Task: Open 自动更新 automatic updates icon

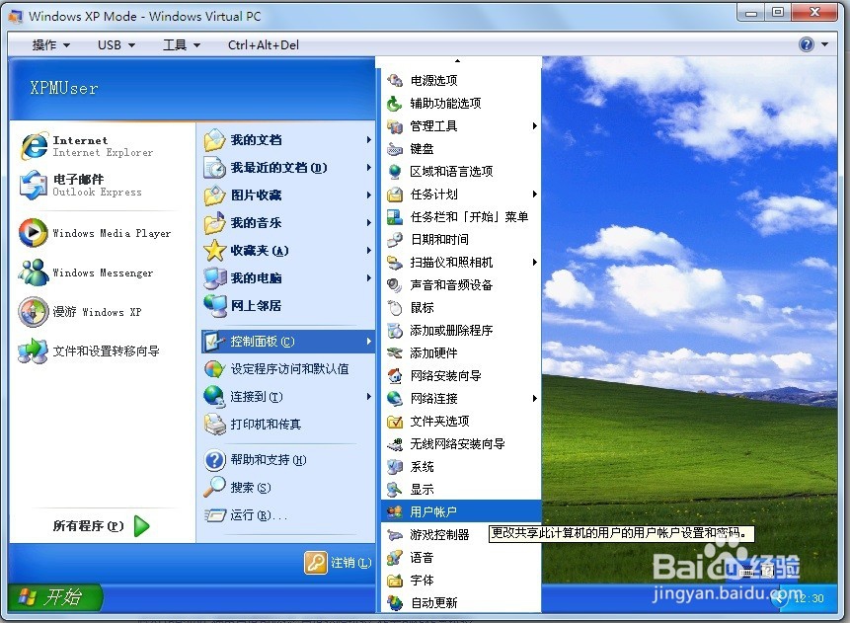Action: [395, 602]
